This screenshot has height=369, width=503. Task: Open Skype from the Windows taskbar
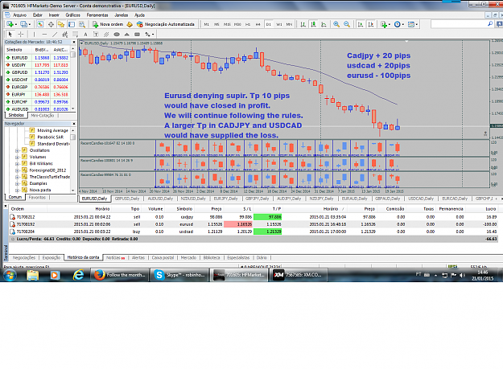180,275
